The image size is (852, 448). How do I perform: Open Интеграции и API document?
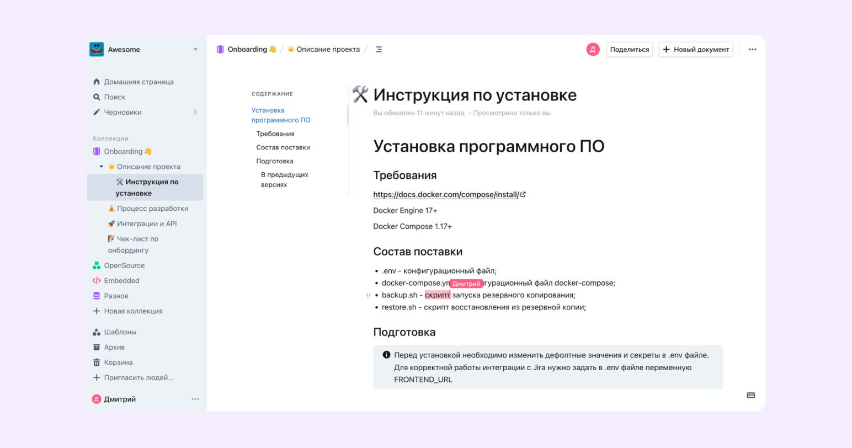pyautogui.click(x=142, y=223)
